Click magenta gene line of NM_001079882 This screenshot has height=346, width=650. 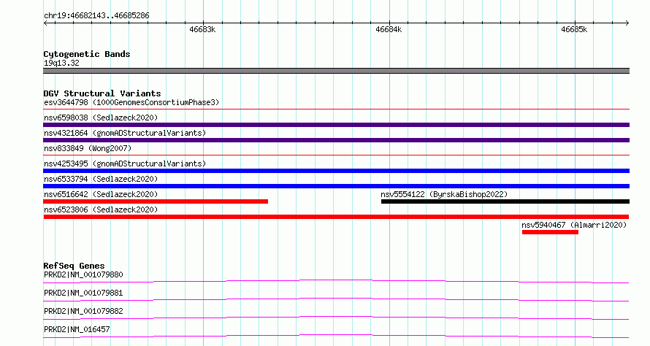point(336,318)
